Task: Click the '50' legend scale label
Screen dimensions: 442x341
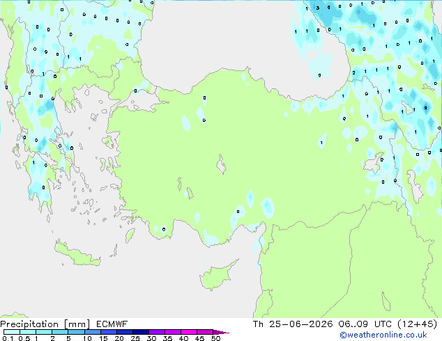Action: point(215,338)
